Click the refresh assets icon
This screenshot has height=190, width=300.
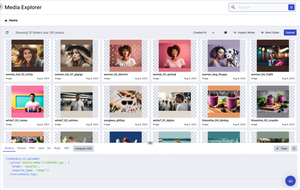click(7, 33)
